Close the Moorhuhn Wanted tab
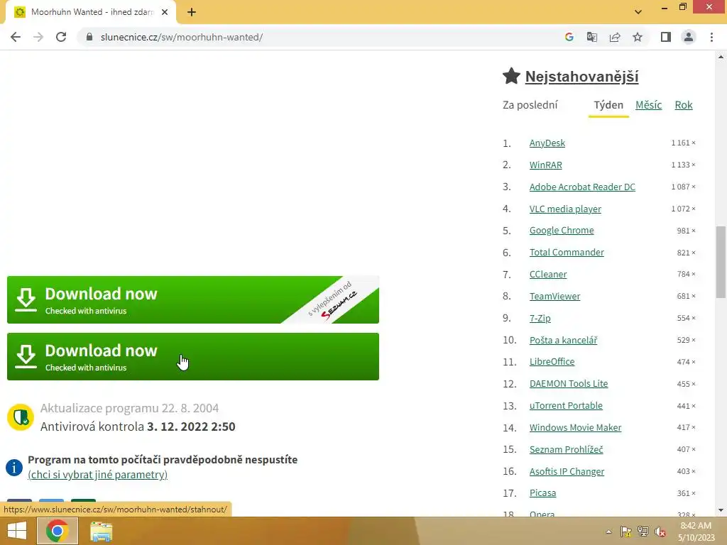727x545 pixels. coord(165,12)
